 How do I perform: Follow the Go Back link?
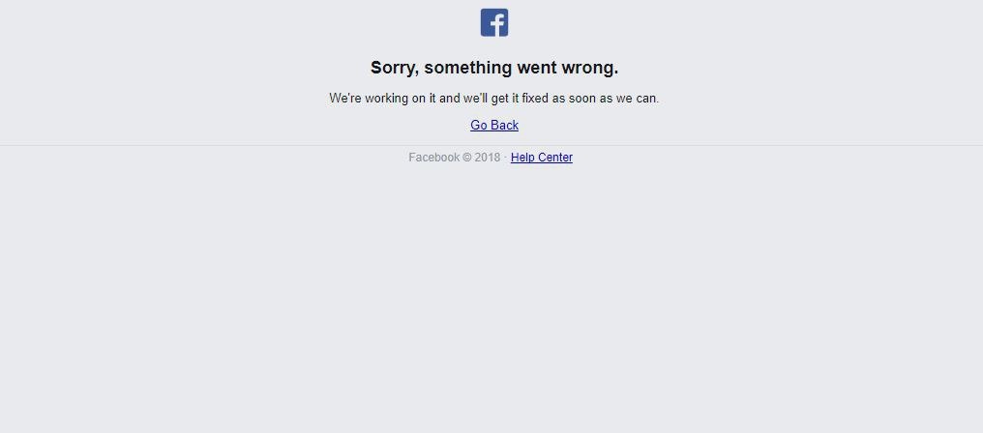(x=494, y=126)
